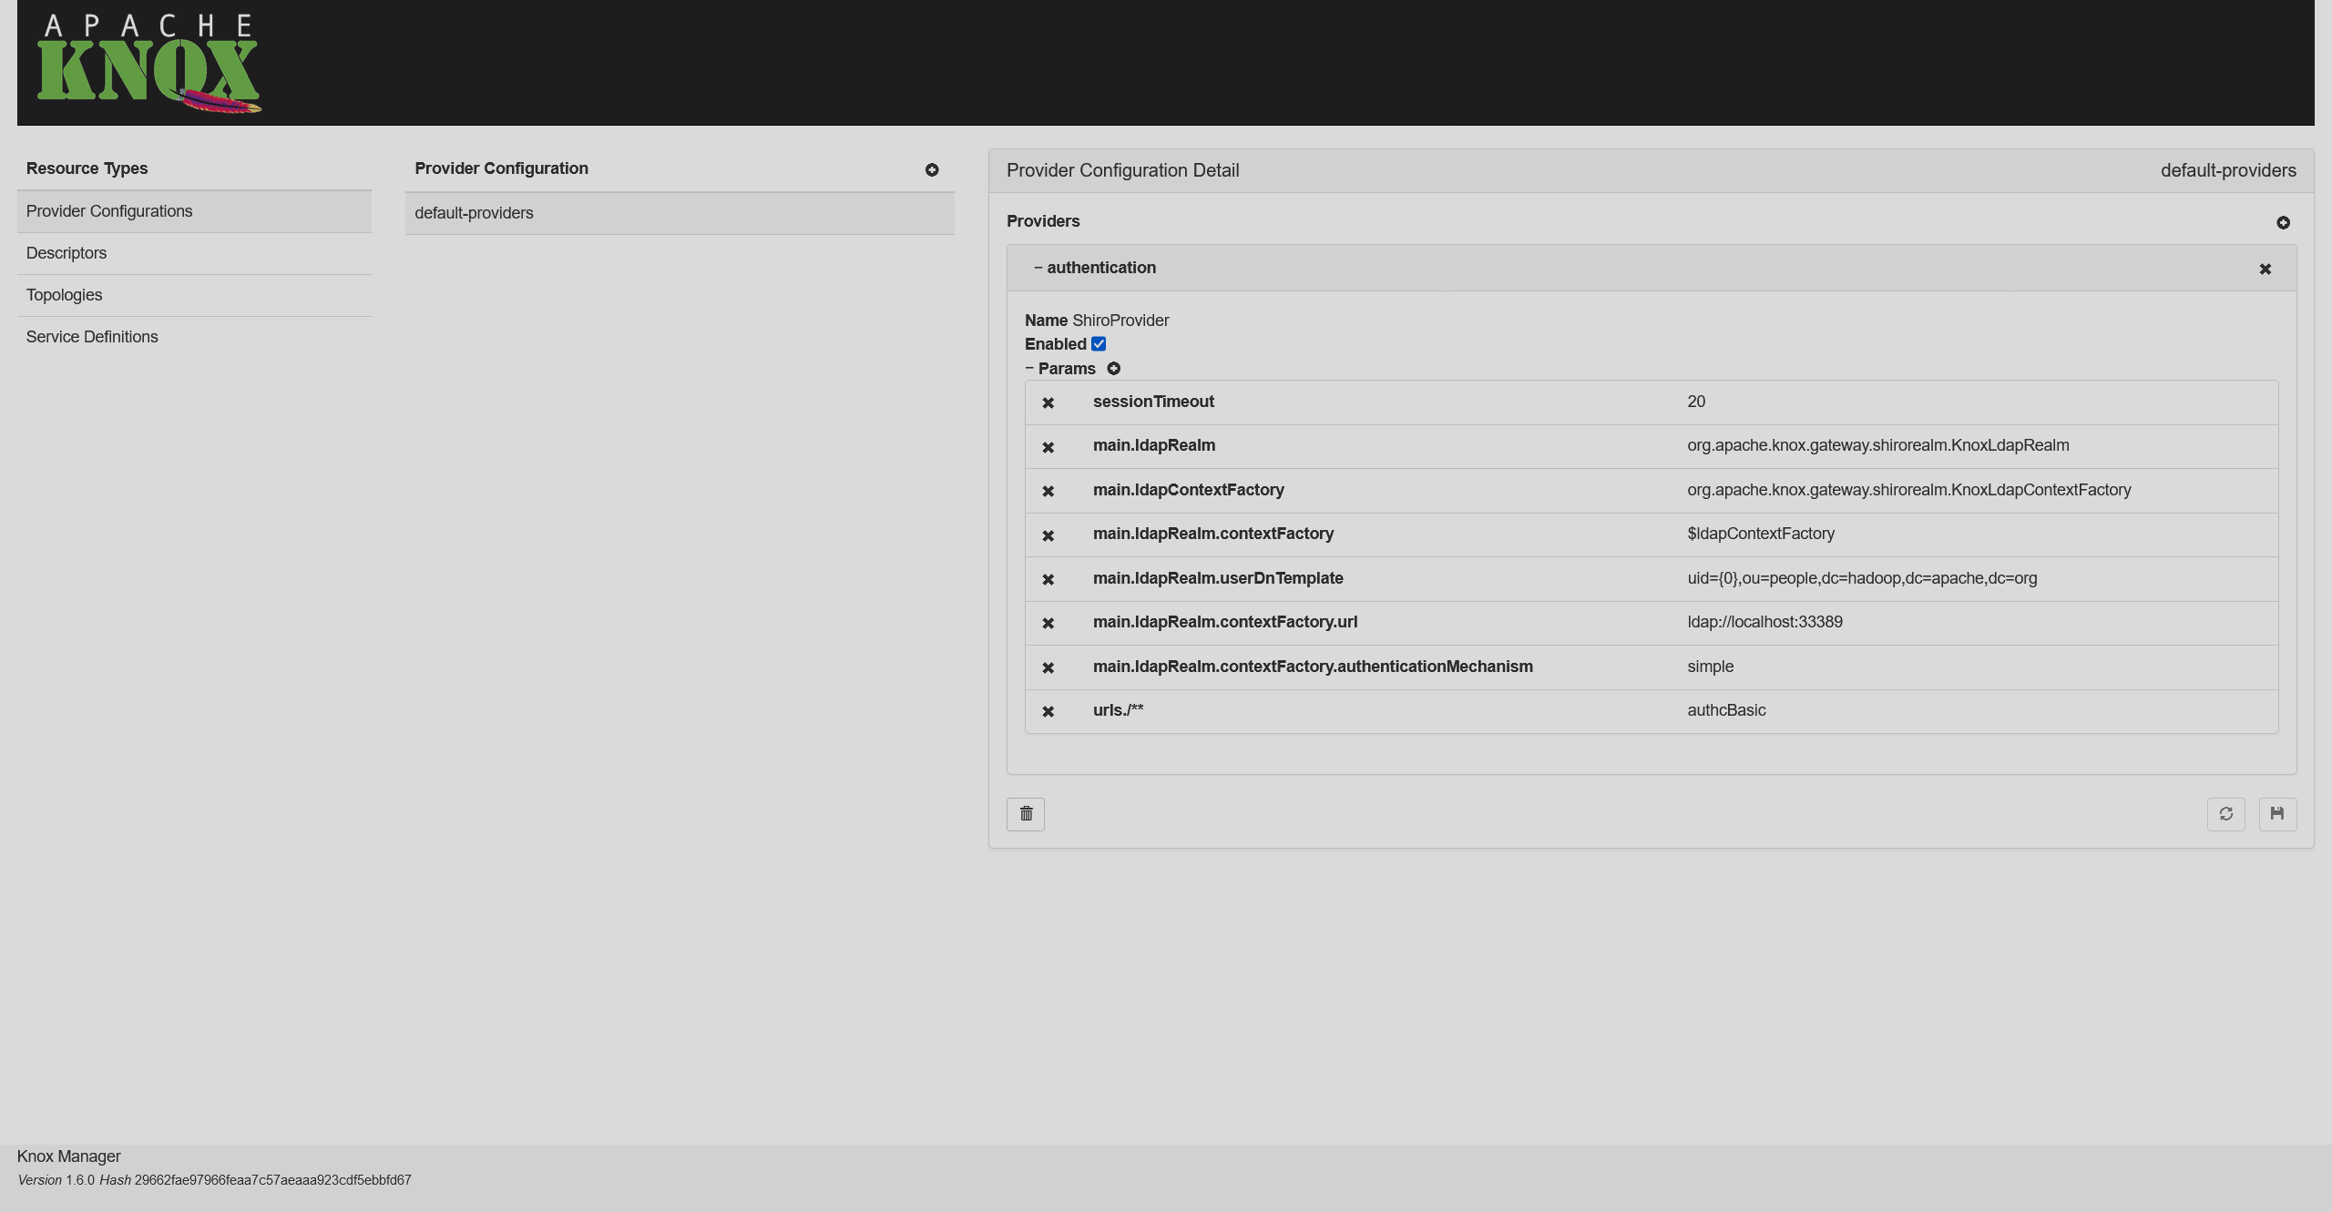This screenshot has height=1212, width=2332.
Task: Click the Apache Knox logo
Action: click(x=148, y=63)
